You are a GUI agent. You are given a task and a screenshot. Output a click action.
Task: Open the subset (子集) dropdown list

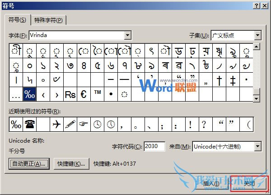click(257, 35)
